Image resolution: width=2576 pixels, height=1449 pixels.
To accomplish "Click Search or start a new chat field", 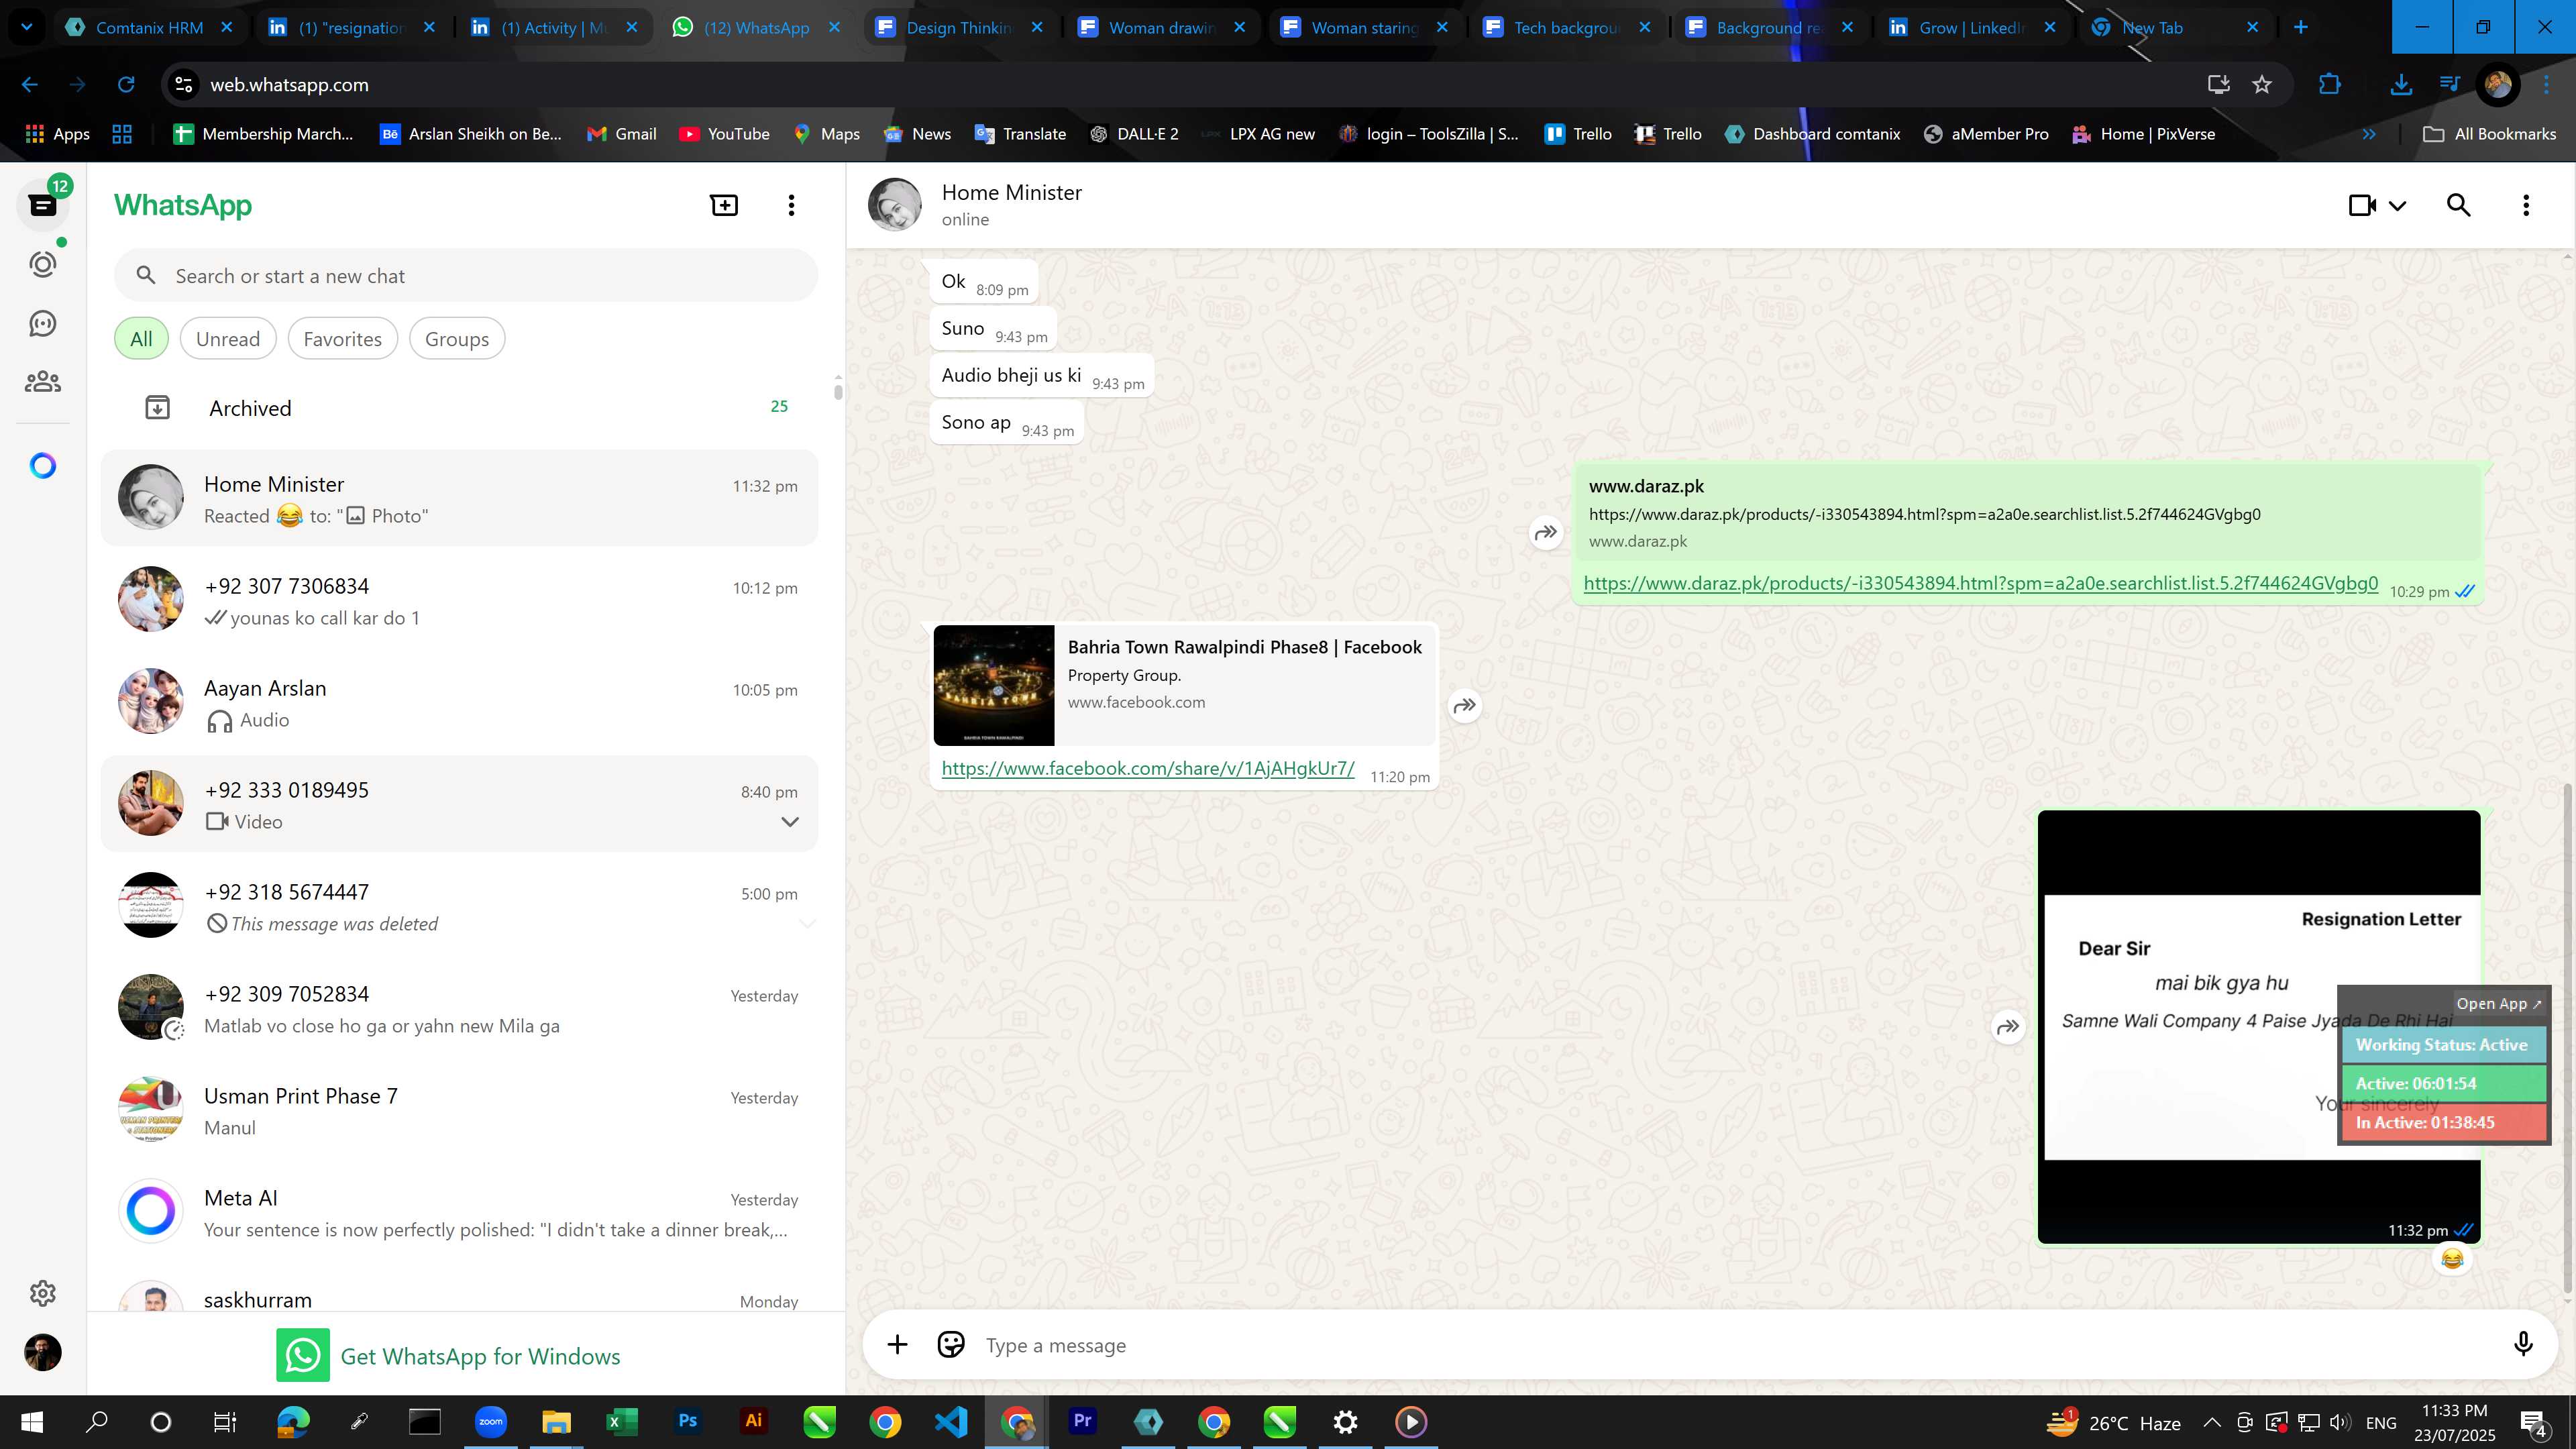I will coord(466,276).
